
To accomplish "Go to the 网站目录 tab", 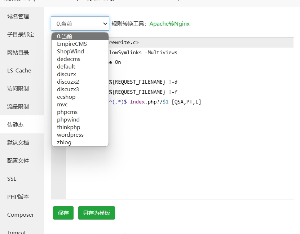I will [22, 52].
